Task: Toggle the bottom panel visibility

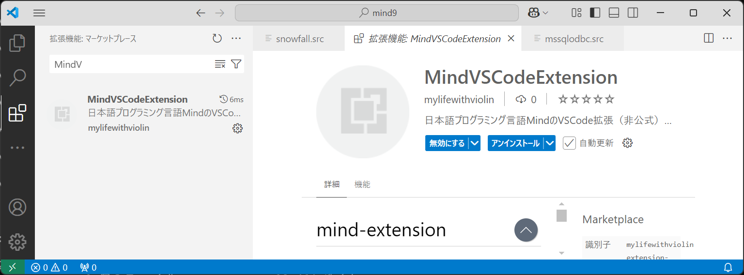Action: tap(614, 13)
